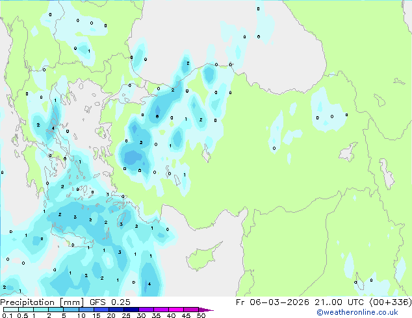
Task: Click the legend label '25'
Action: click(126, 315)
